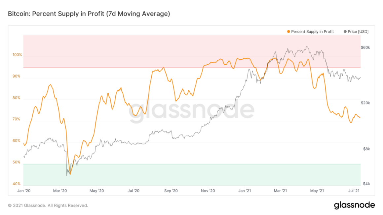
Task: Click the glassnode watermark in the chart center
Action: click(192, 111)
